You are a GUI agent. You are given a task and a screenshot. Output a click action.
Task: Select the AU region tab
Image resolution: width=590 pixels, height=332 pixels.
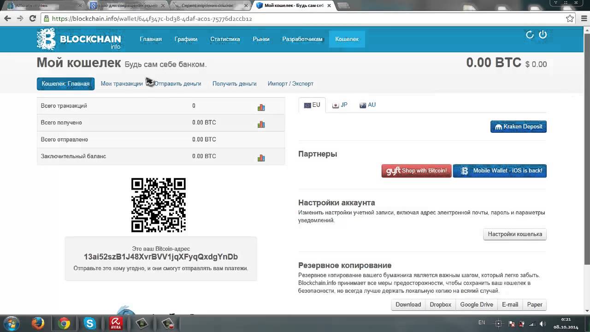(x=368, y=105)
